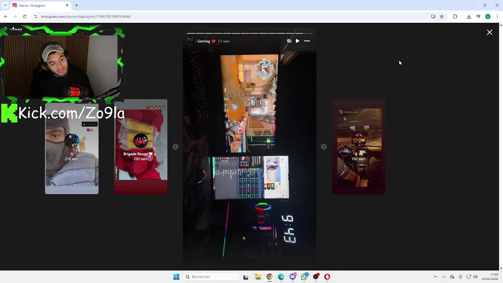
Task: Open the 192 sem highlight thumbnail on the right
Action: pos(358,146)
